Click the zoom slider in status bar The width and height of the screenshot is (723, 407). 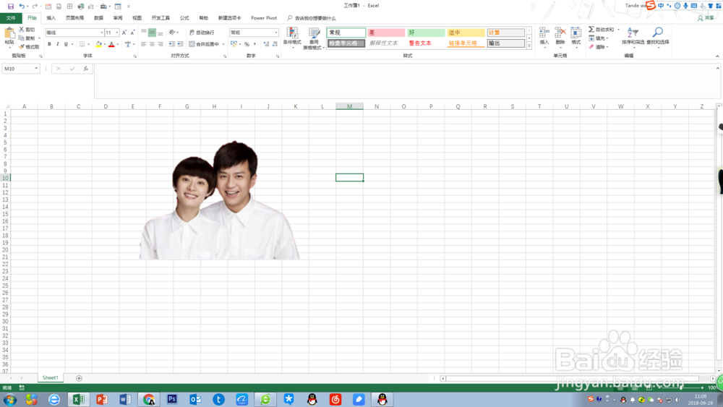tap(681, 387)
